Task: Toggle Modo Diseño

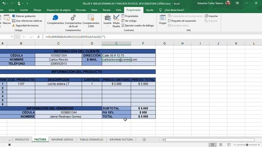Action: pyautogui.click(x=116, y=21)
